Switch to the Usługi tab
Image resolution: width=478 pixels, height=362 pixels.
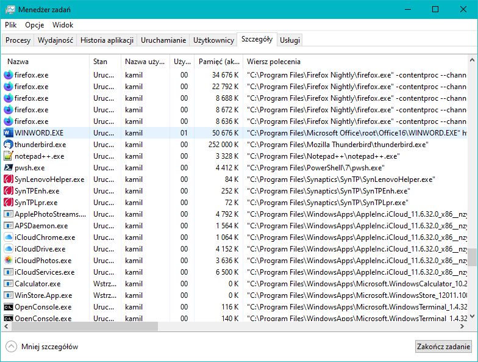pyautogui.click(x=290, y=40)
